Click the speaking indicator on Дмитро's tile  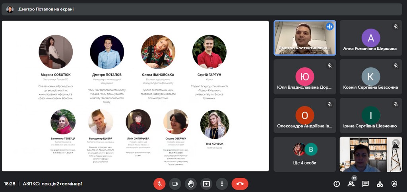(x=329, y=27)
